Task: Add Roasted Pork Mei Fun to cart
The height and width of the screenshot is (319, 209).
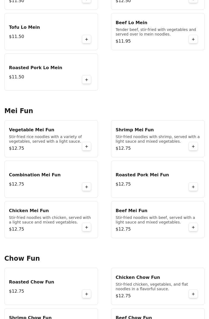Action: coord(193,187)
